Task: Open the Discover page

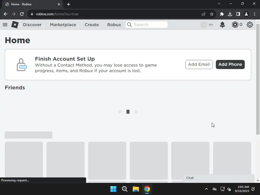Action: coord(32,25)
